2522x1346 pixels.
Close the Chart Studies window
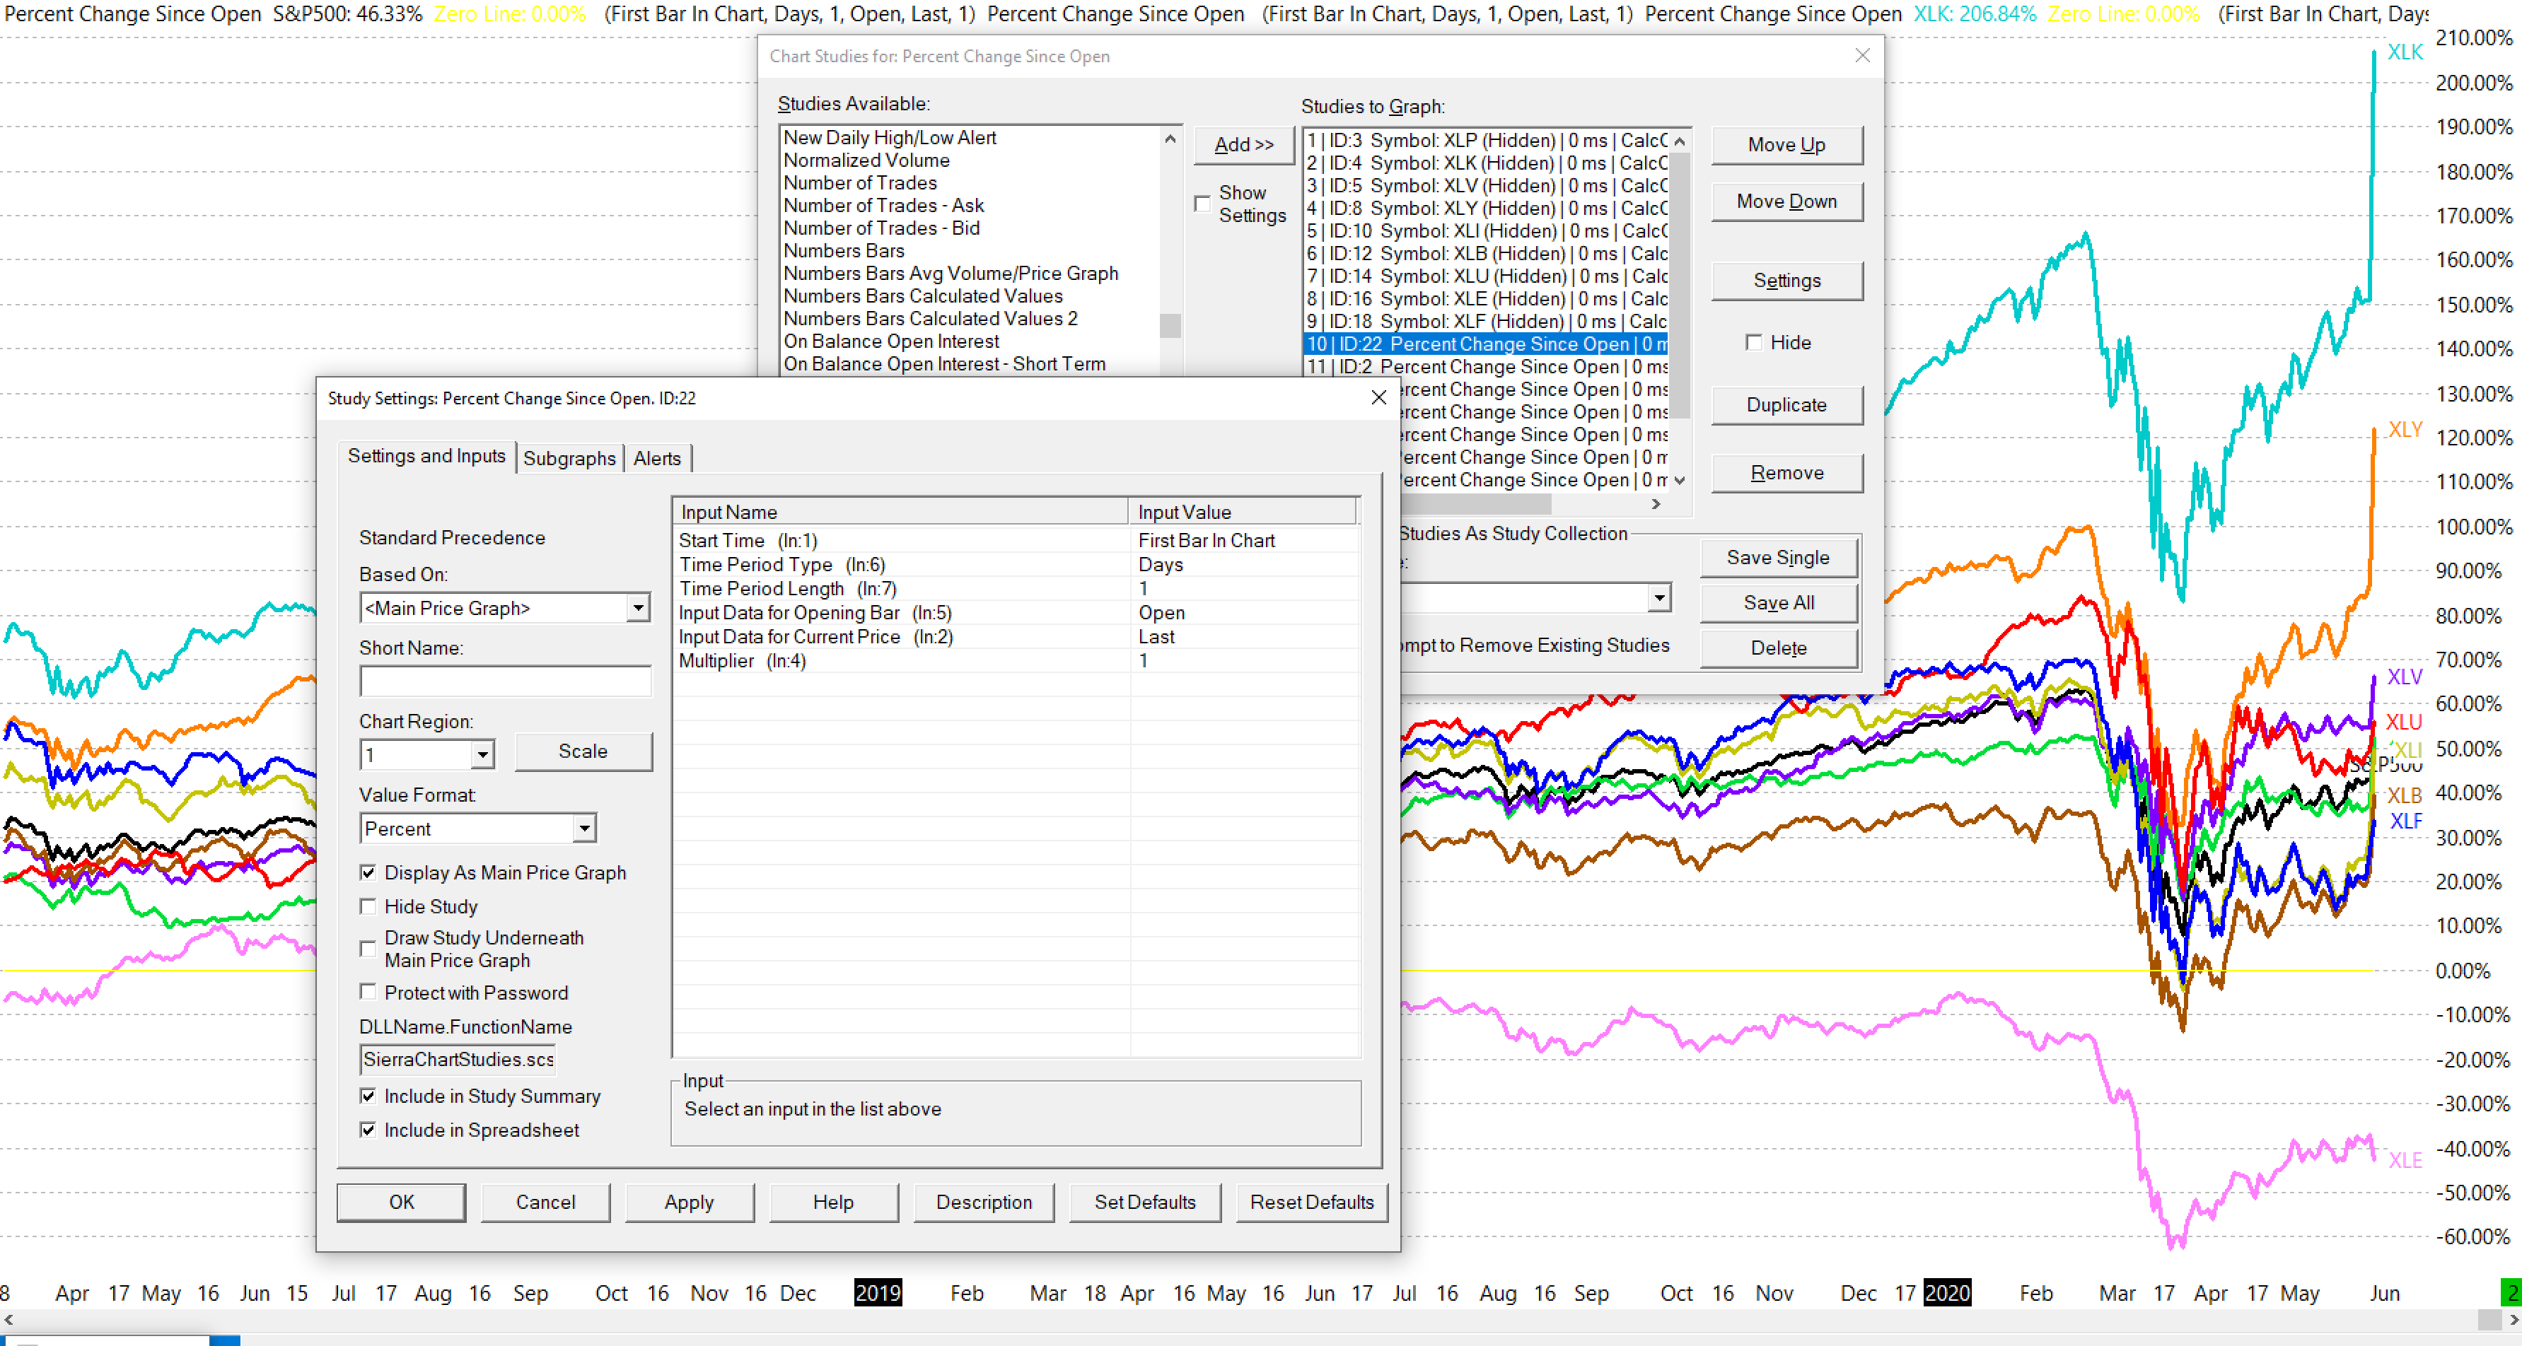point(1861,56)
